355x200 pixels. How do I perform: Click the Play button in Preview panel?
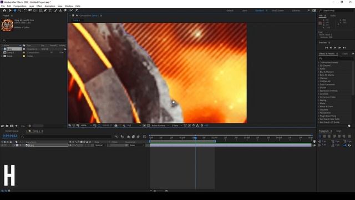coord(335,48)
